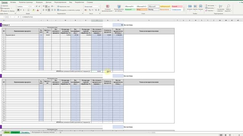Open the font color dropdown arrow
The height and width of the screenshot is (136, 243).
click(x=39, y=10)
